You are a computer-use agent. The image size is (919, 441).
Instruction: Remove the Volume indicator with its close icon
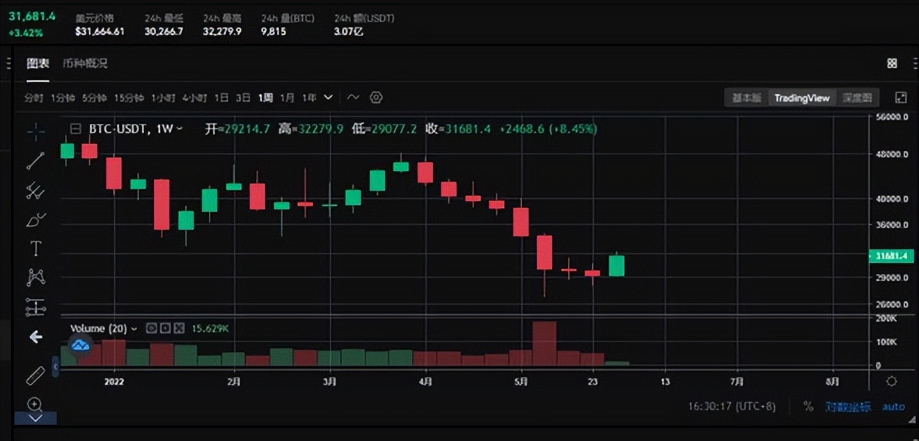(178, 328)
